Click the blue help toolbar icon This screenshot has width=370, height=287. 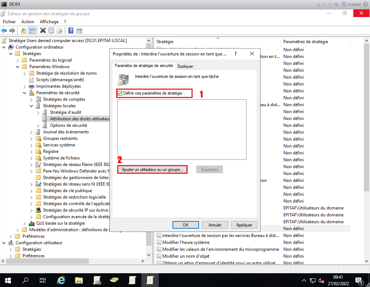click(x=71, y=30)
